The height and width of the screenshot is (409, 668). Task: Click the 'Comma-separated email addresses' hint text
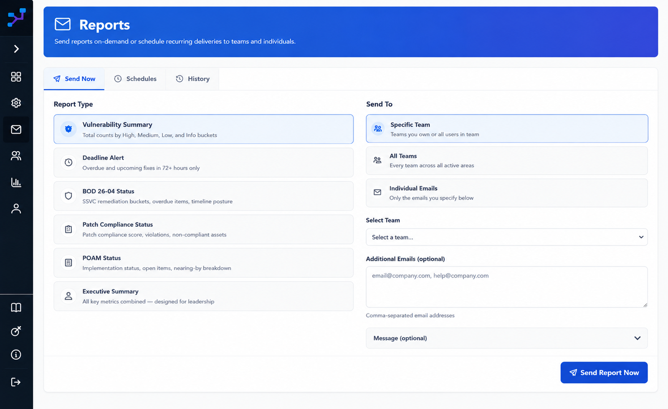(x=410, y=316)
